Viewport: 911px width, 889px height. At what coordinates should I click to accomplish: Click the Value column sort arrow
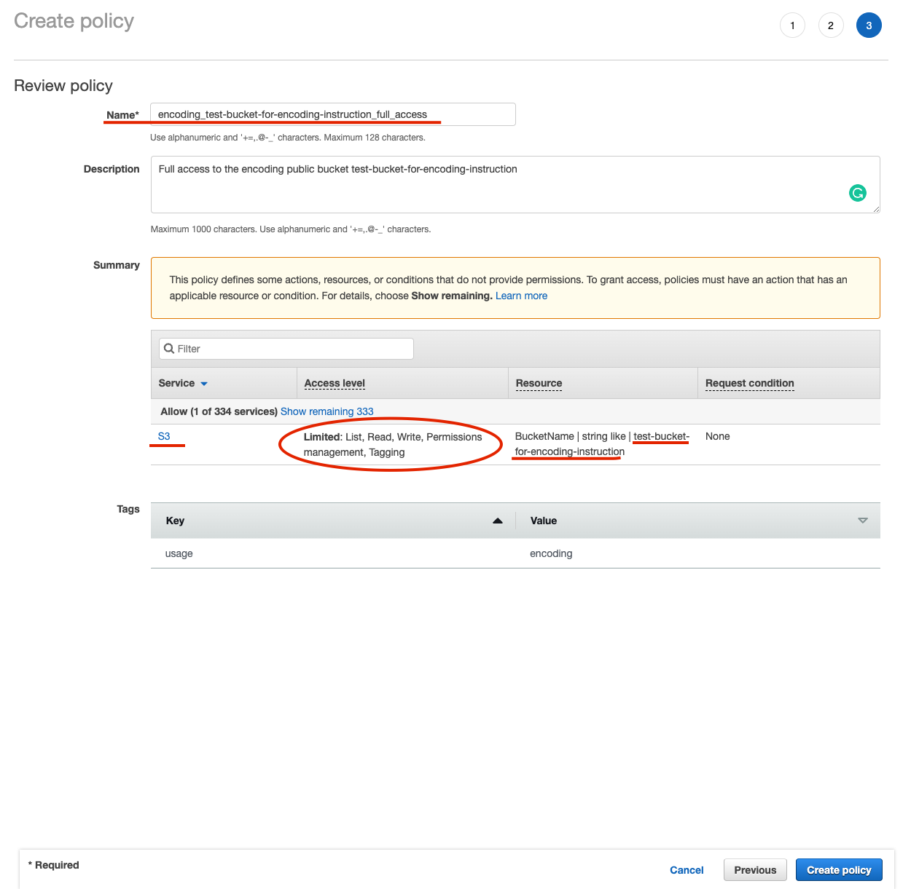pos(863,521)
